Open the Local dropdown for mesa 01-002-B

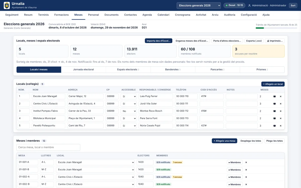pyautogui.click(x=96, y=184)
